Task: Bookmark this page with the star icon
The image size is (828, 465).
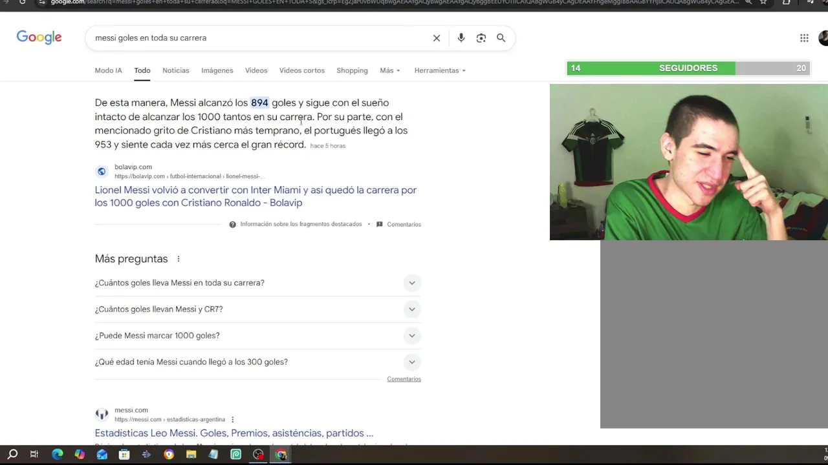Action: 763,3
